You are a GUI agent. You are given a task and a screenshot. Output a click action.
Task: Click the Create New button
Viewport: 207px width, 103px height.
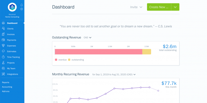coord(159,7)
